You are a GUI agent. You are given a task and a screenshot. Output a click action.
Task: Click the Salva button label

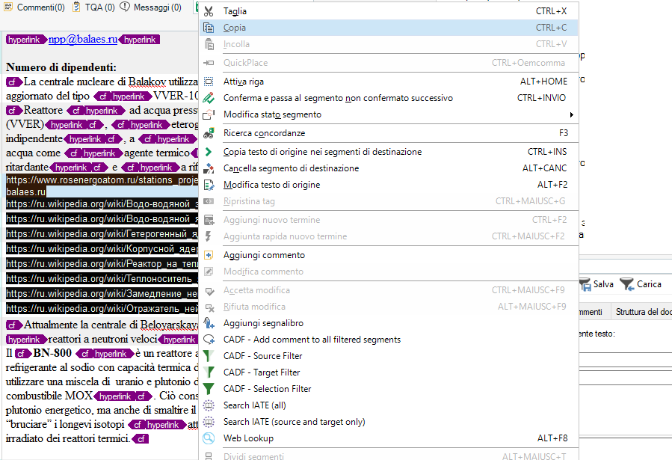(603, 284)
